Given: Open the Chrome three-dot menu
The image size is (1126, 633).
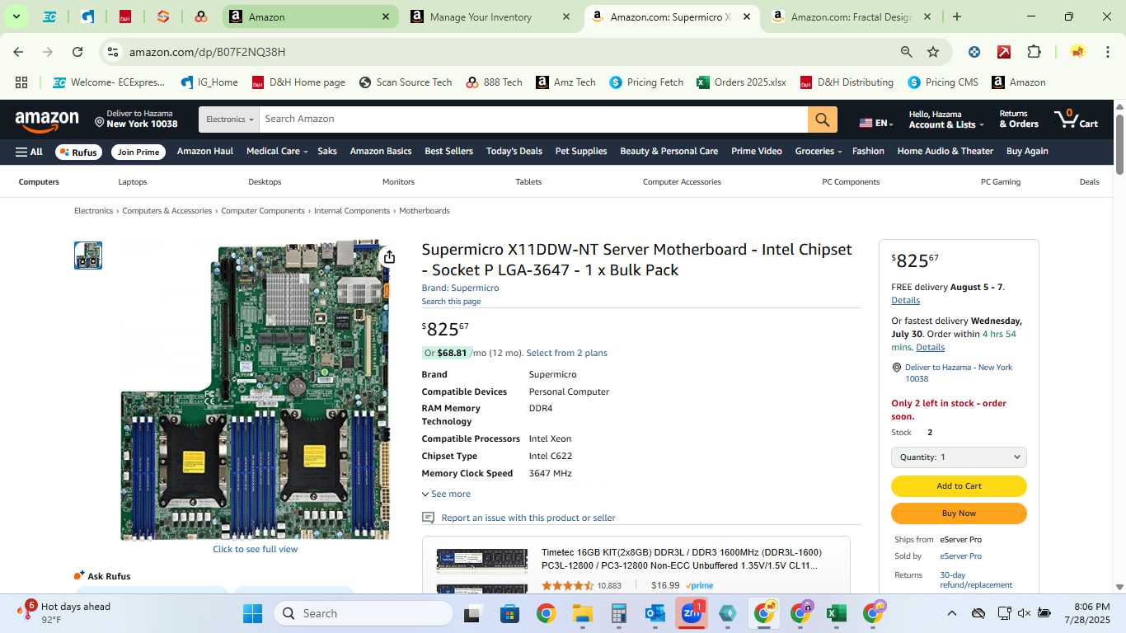Looking at the screenshot, I should [1106, 52].
